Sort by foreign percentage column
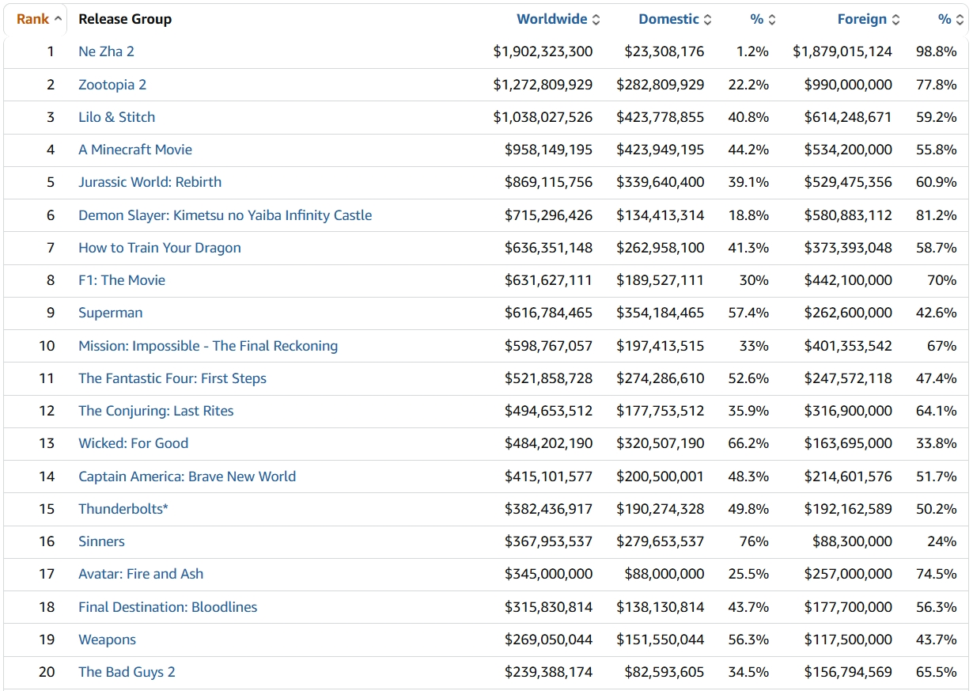This screenshot has height=691, width=973. (944, 19)
